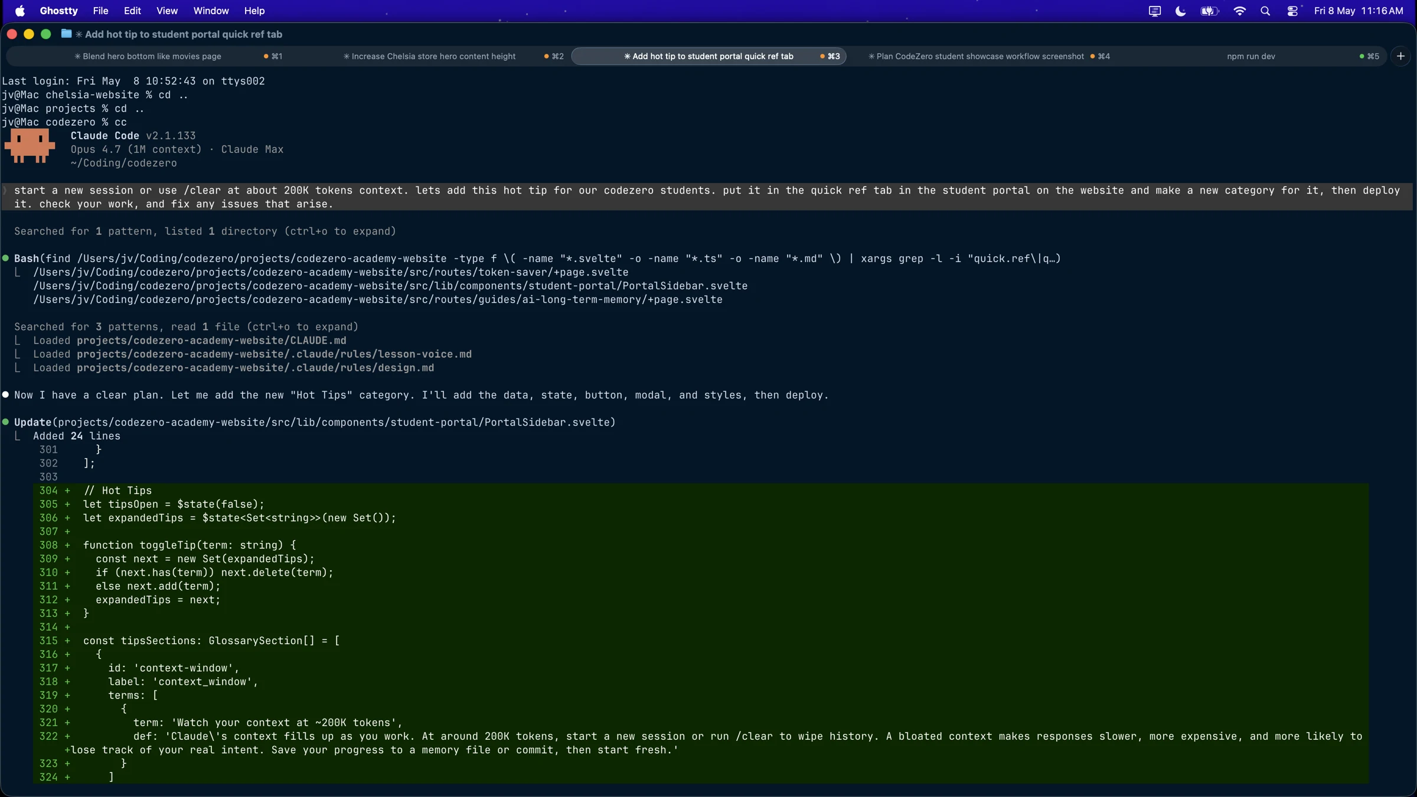Switch to 'Increase Chelsia store hero content height' tab
Image resolution: width=1417 pixels, height=797 pixels.
coord(429,56)
